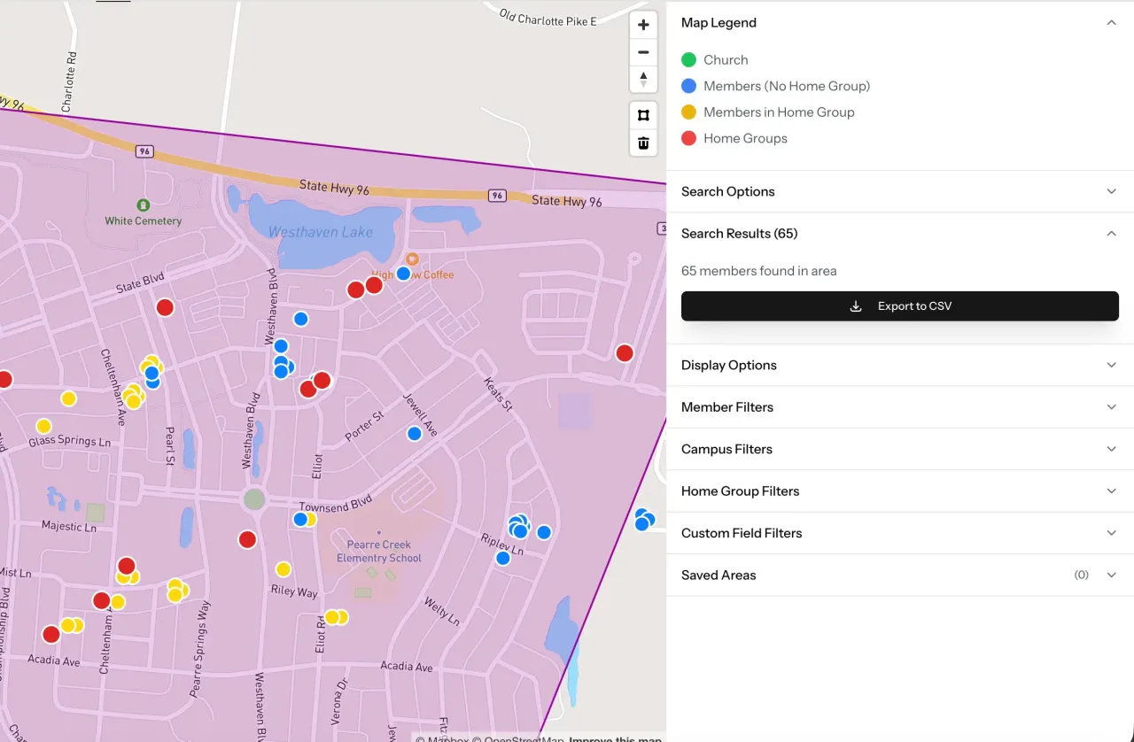Viewport: 1134px width, 742px height.
Task: Click red home group marker on State Blvd
Action: click(x=165, y=307)
